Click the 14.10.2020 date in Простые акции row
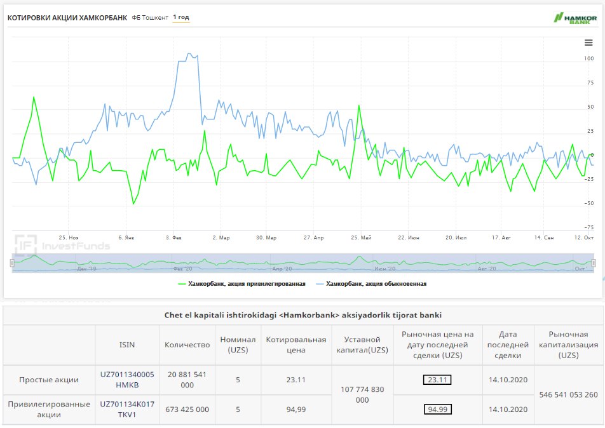The width and height of the screenshot is (605, 428). coord(508,380)
